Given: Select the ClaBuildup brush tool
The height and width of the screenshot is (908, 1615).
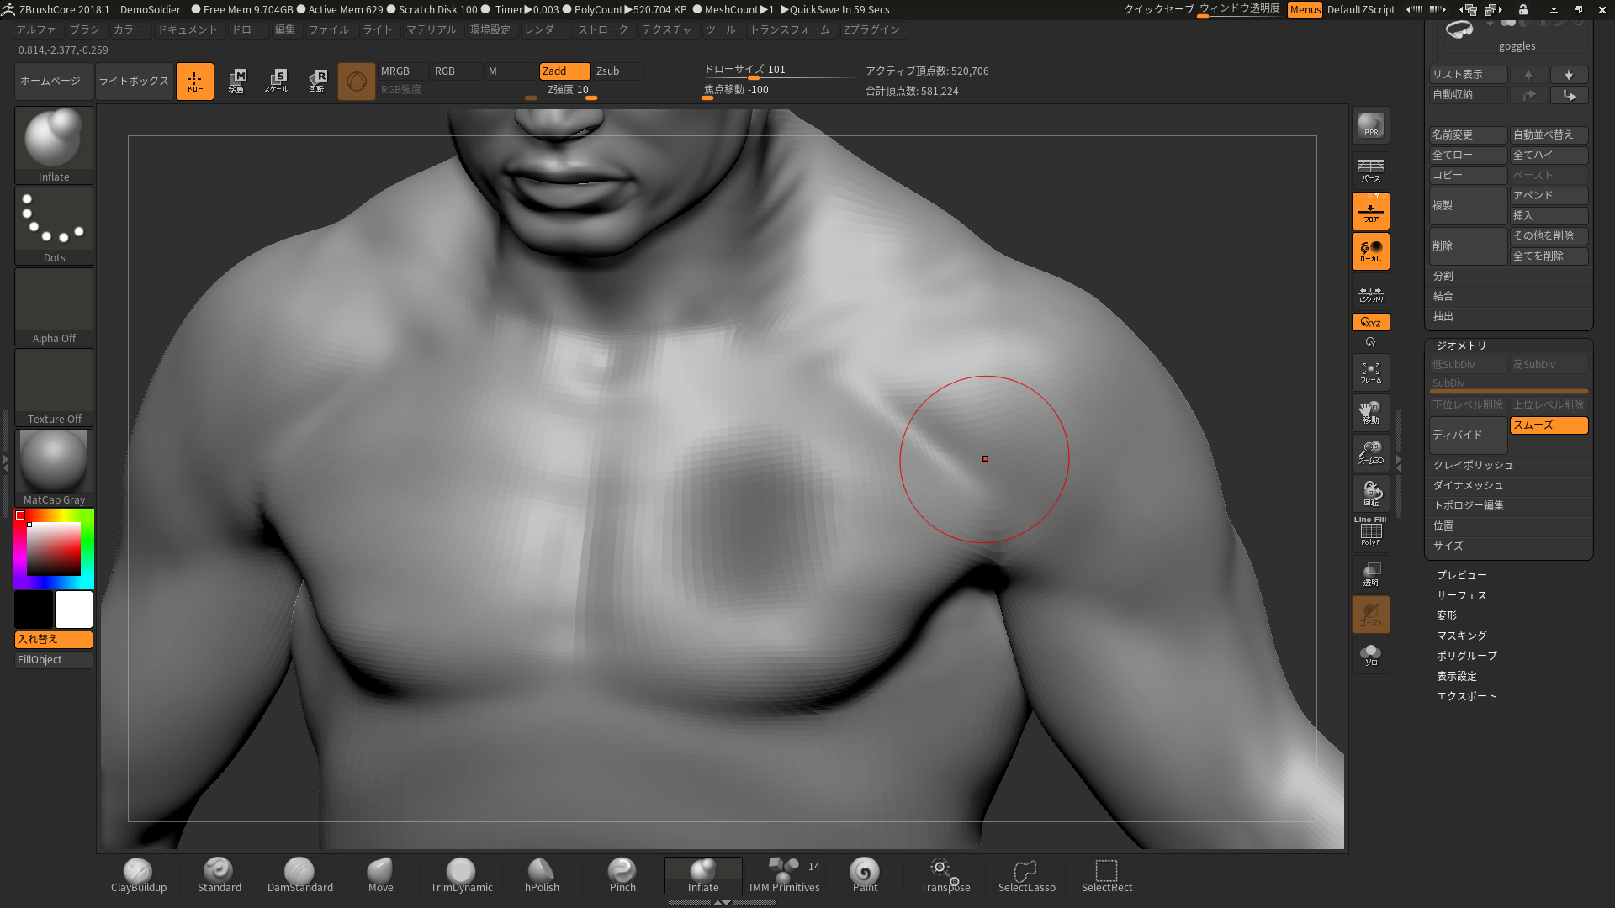Looking at the screenshot, I should (x=138, y=874).
